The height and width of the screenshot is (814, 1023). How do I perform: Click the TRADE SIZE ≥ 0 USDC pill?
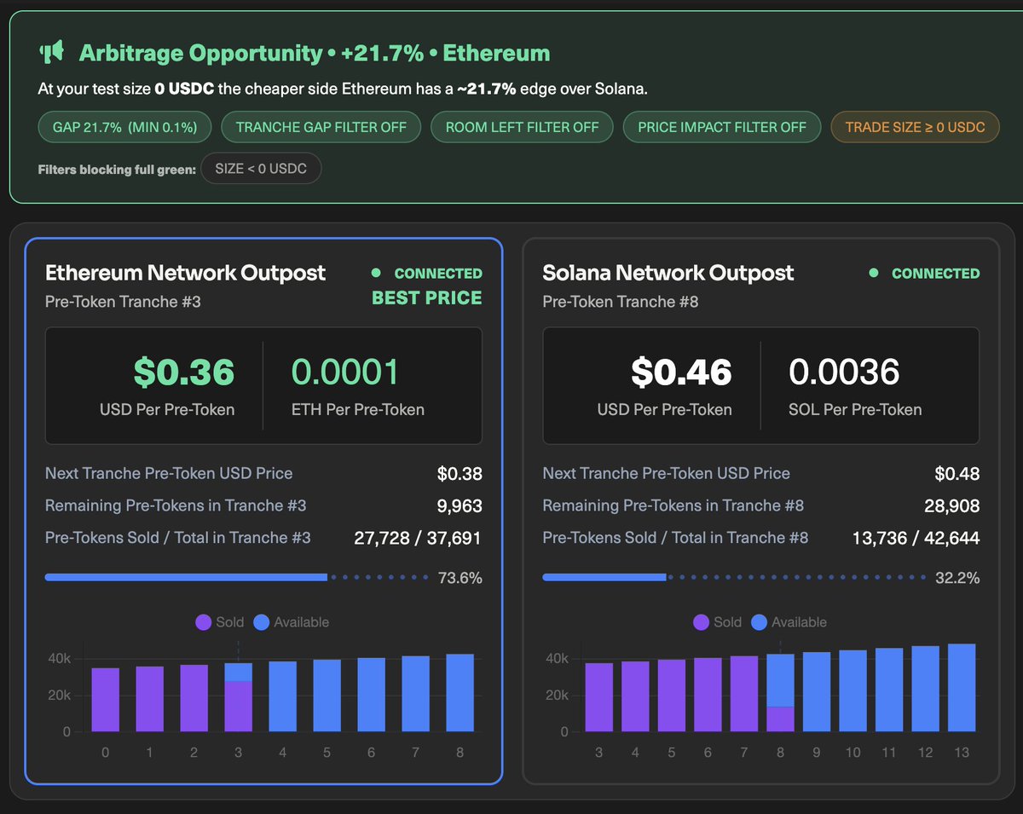click(915, 127)
